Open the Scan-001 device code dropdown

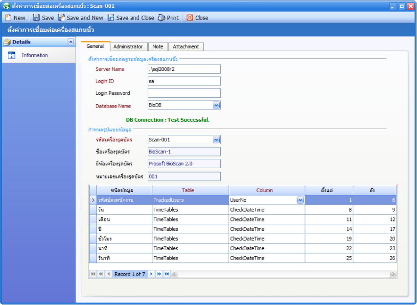(x=216, y=140)
